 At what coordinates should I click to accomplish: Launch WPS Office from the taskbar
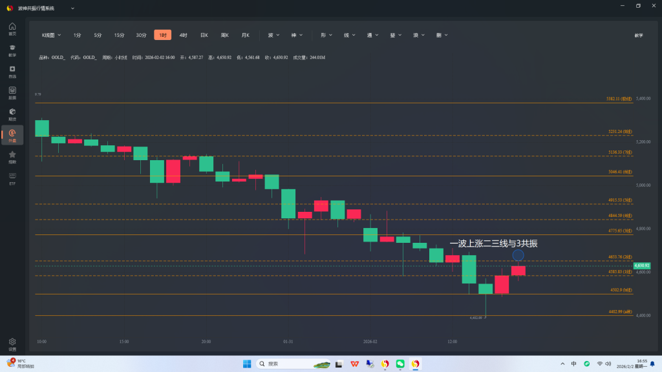tap(355, 364)
